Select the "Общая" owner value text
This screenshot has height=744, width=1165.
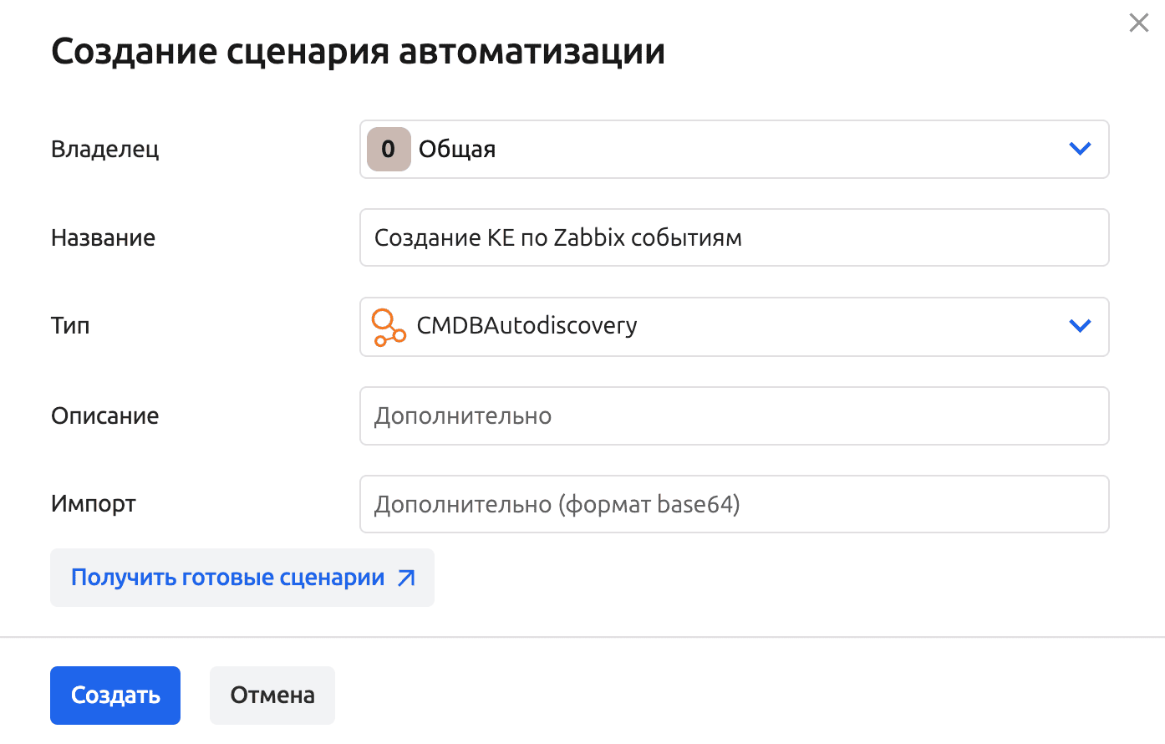(457, 150)
